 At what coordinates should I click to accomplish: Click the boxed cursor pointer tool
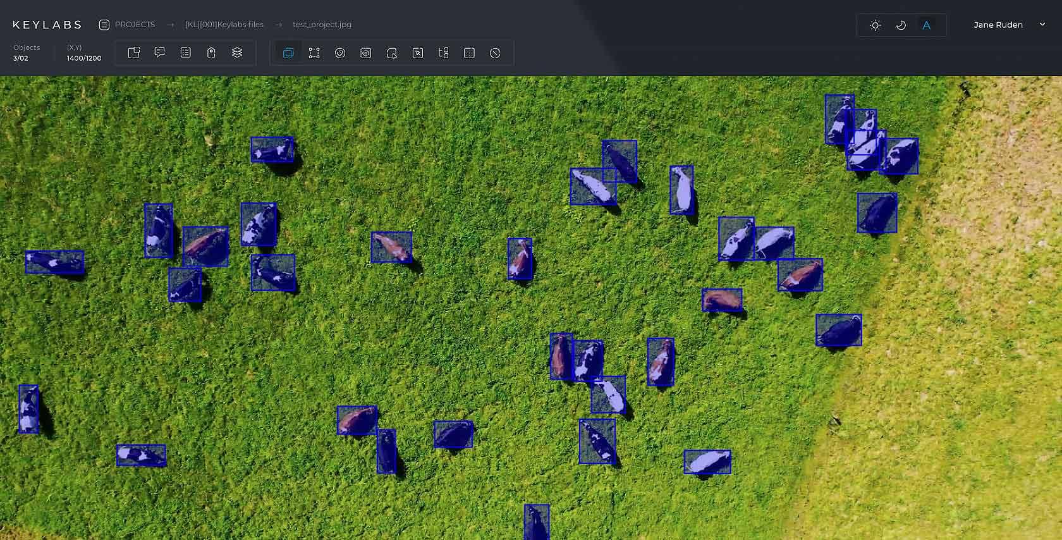(418, 53)
